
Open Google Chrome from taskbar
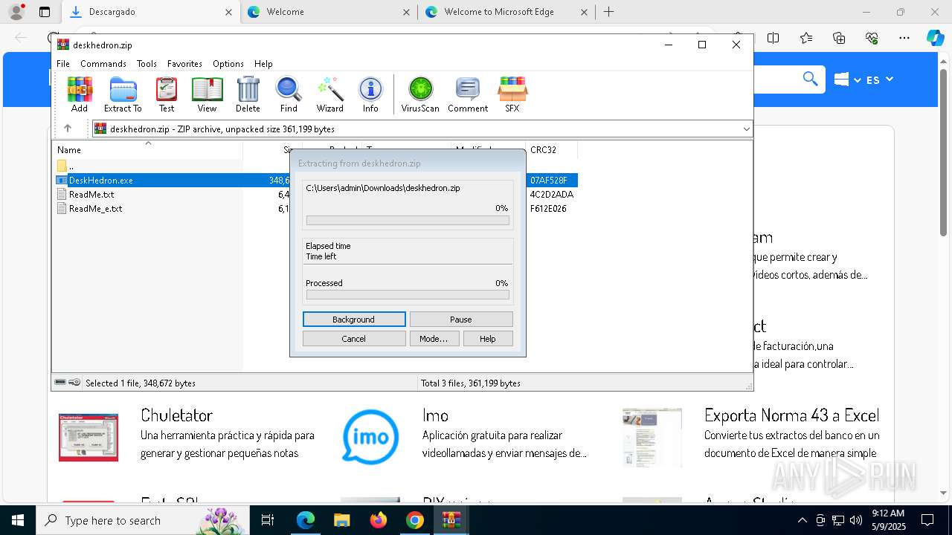tap(415, 520)
